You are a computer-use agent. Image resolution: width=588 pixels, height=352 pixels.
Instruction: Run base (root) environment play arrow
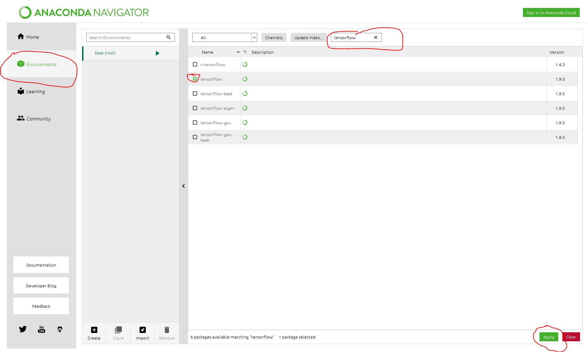(158, 53)
